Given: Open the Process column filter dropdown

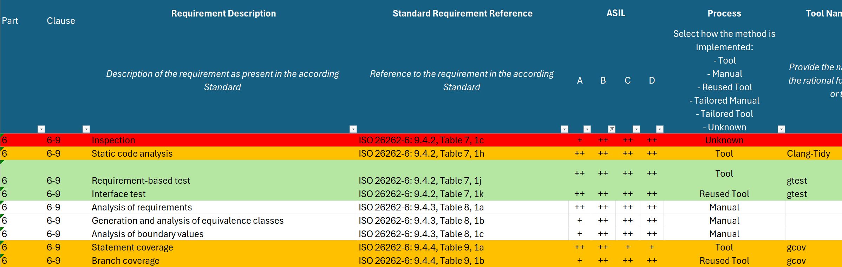Looking at the screenshot, I should pos(781,129).
